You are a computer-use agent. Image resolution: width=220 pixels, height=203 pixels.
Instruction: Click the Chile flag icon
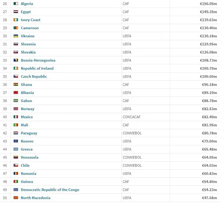(16, 165)
